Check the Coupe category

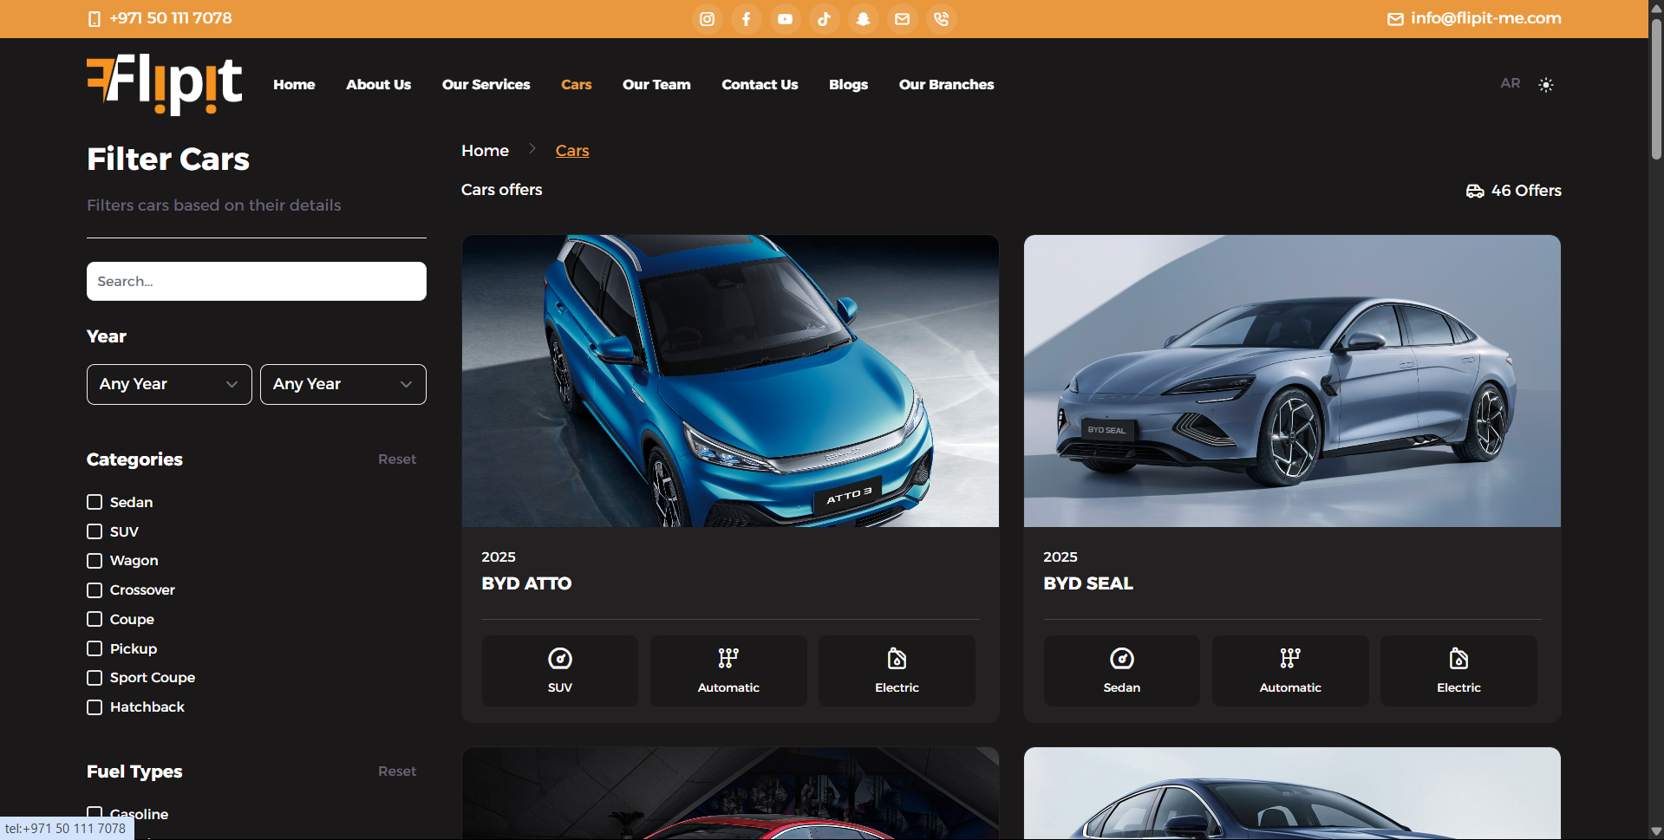tap(95, 619)
